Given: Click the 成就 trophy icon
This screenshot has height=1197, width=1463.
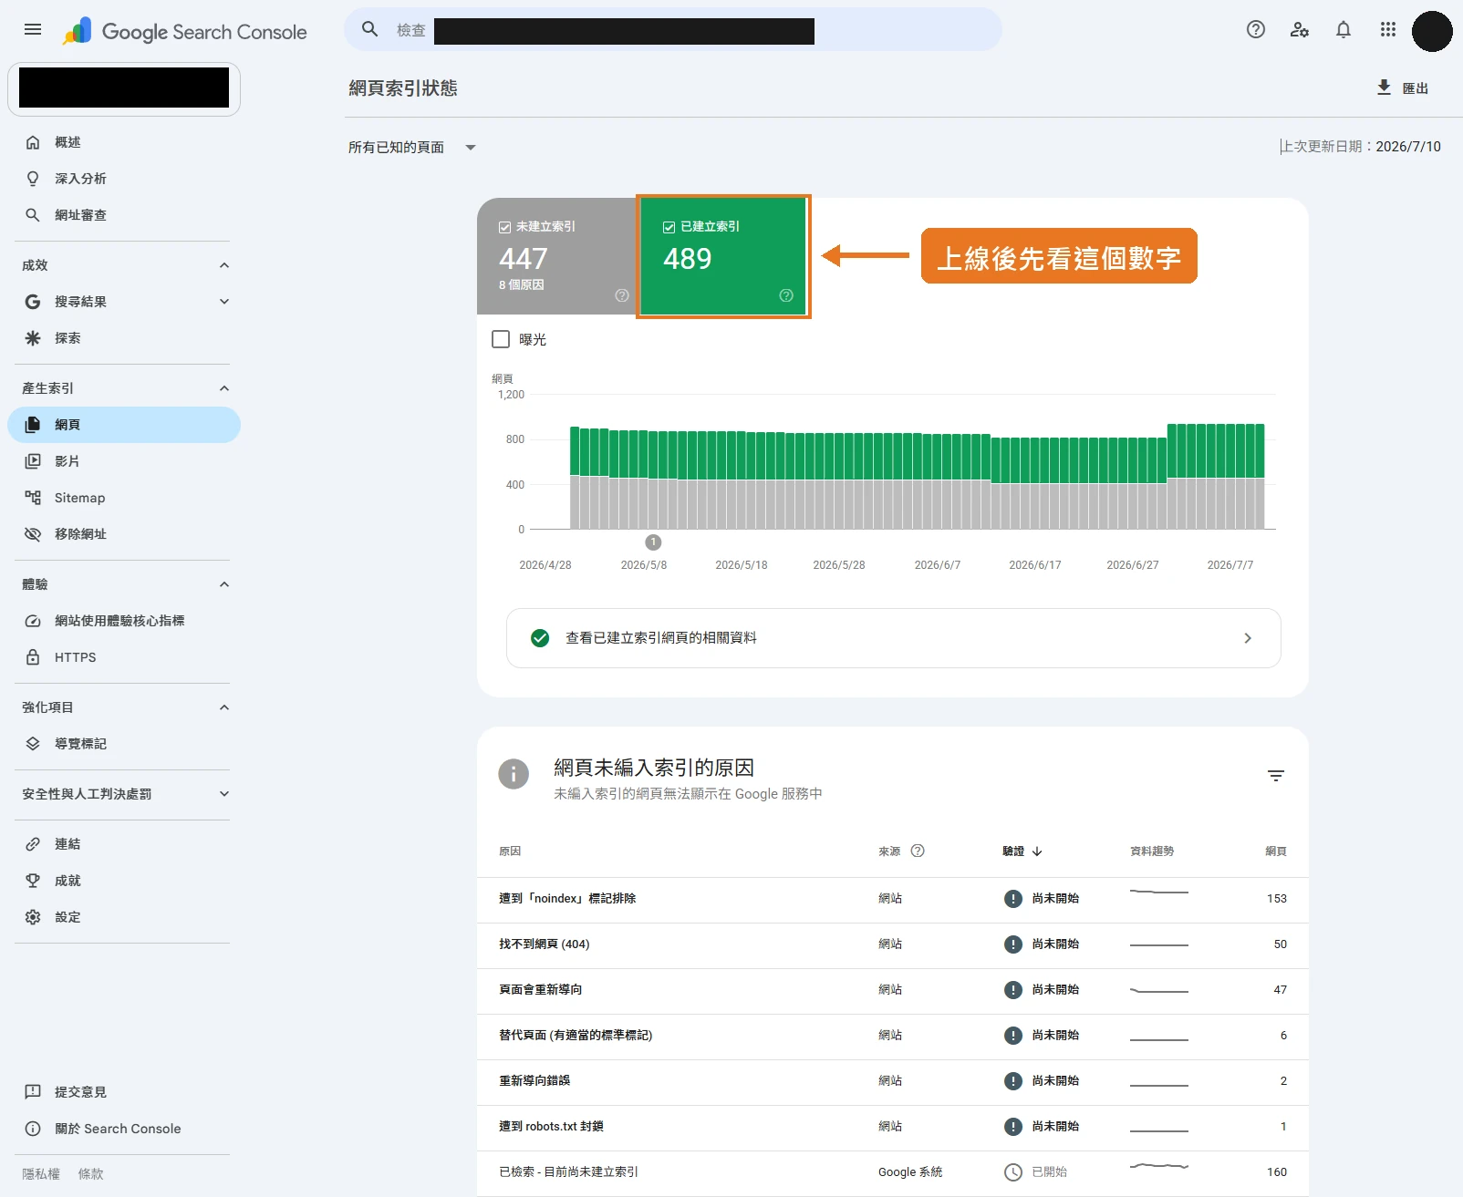Looking at the screenshot, I should point(33,881).
